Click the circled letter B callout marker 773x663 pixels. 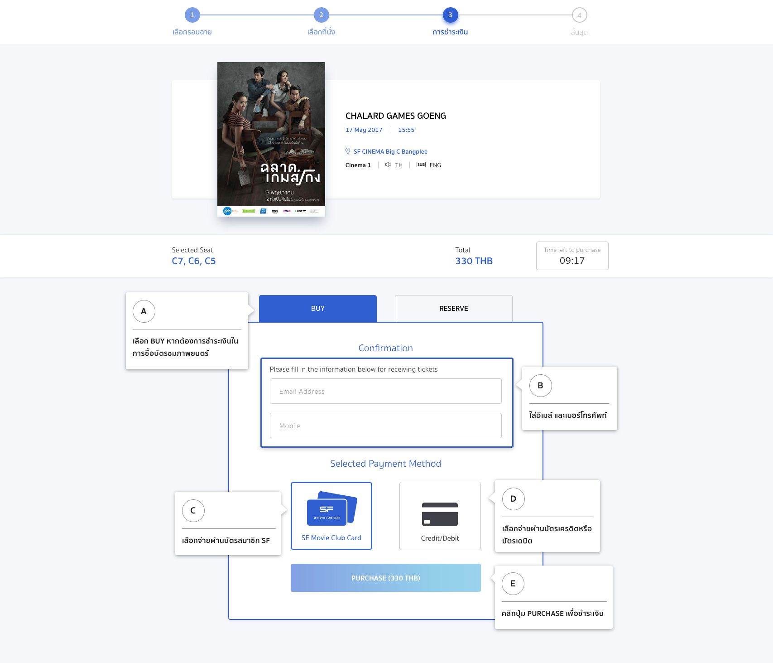[540, 386]
